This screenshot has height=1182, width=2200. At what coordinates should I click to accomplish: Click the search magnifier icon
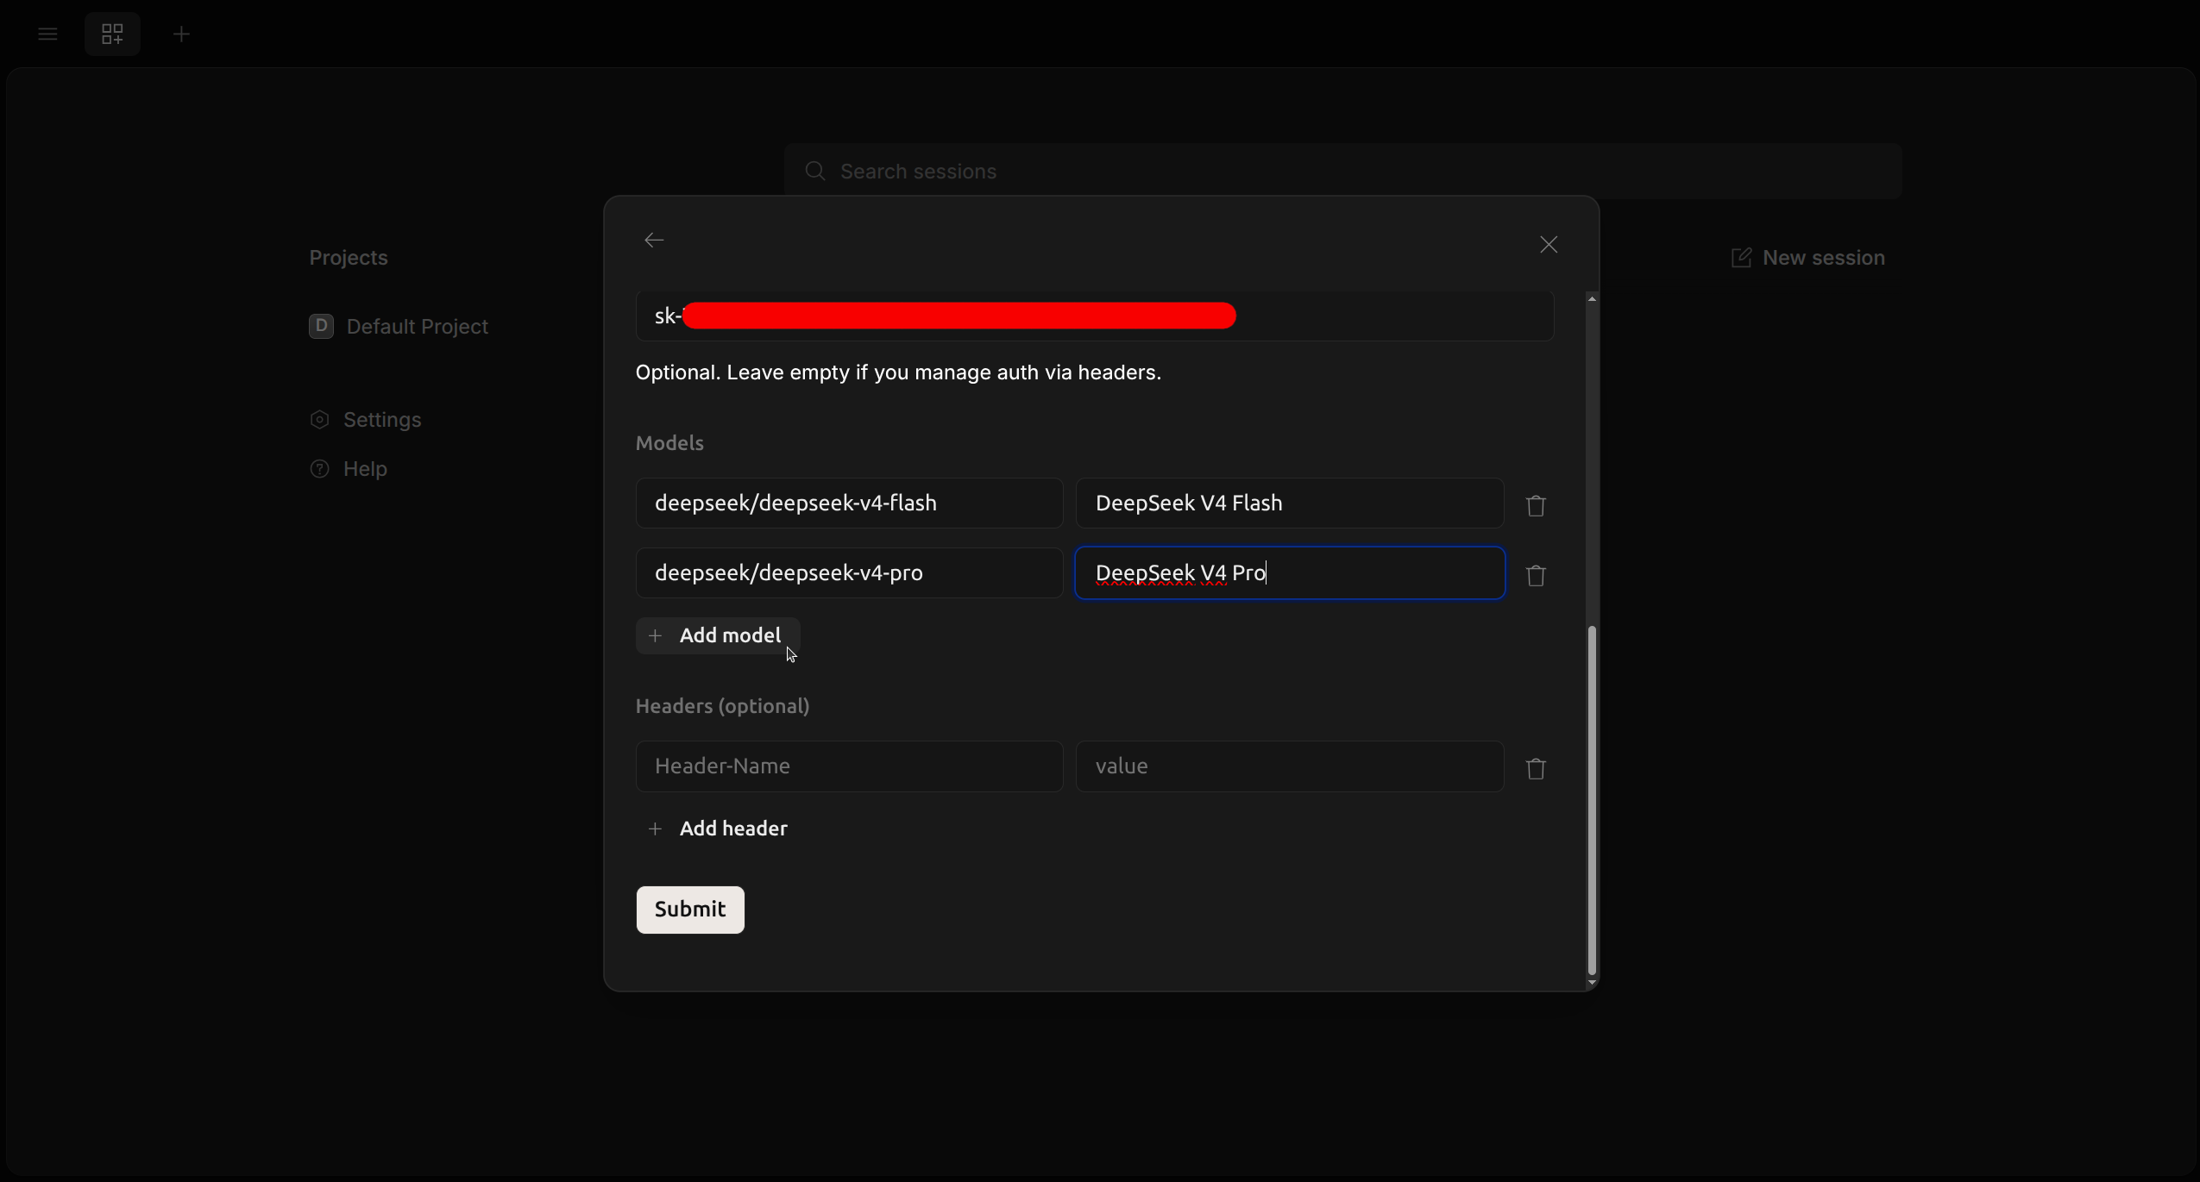(x=815, y=172)
